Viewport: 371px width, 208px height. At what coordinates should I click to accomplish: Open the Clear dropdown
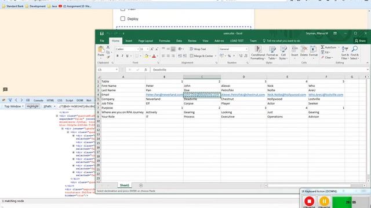click(332, 58)
